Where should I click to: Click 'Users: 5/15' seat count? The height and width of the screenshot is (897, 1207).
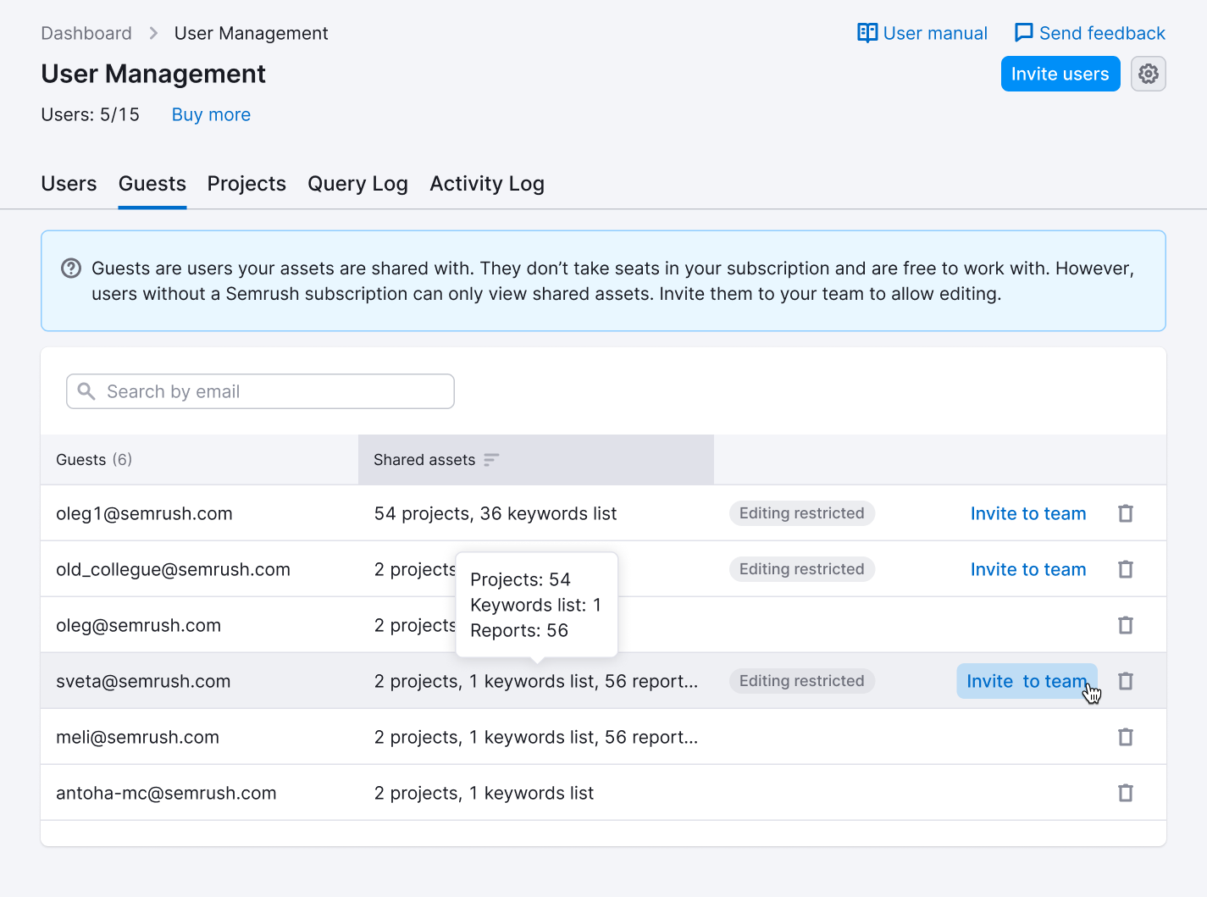(x=90, y=114)
